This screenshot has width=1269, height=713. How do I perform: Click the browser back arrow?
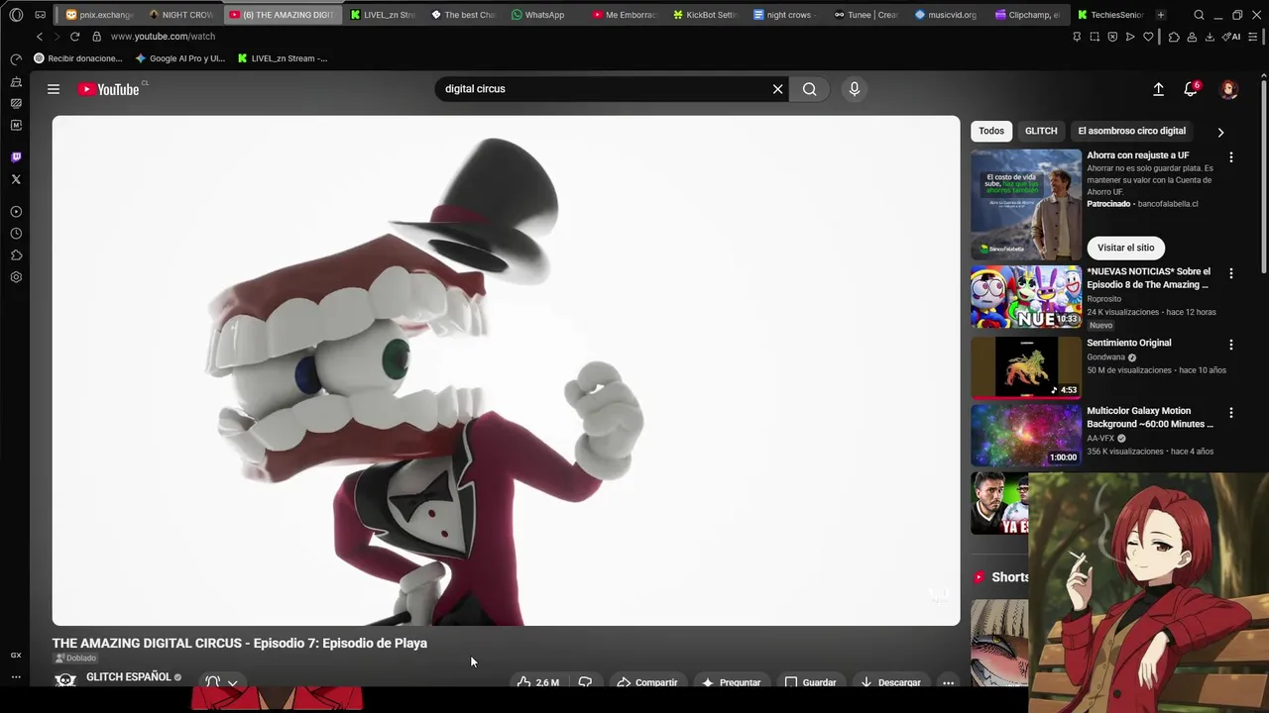click(40, 37)
